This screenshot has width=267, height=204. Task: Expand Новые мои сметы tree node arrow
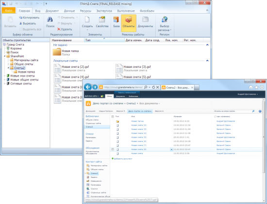pyautogui.click(x=4, y=76)
